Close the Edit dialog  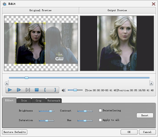[154, 4]
